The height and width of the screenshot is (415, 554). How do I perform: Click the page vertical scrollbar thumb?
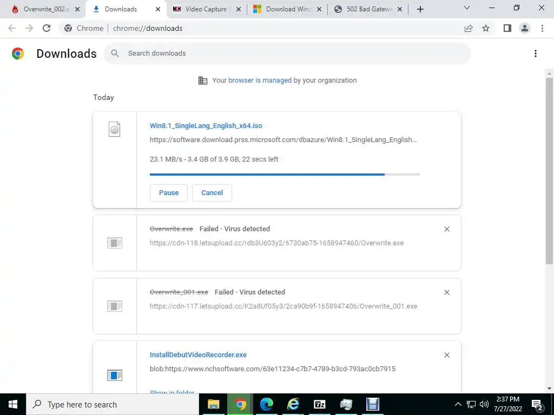point(549,170)
